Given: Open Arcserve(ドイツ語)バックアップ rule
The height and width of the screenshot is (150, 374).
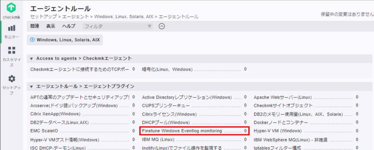Looking at the screenshot, I should [74, 105].
